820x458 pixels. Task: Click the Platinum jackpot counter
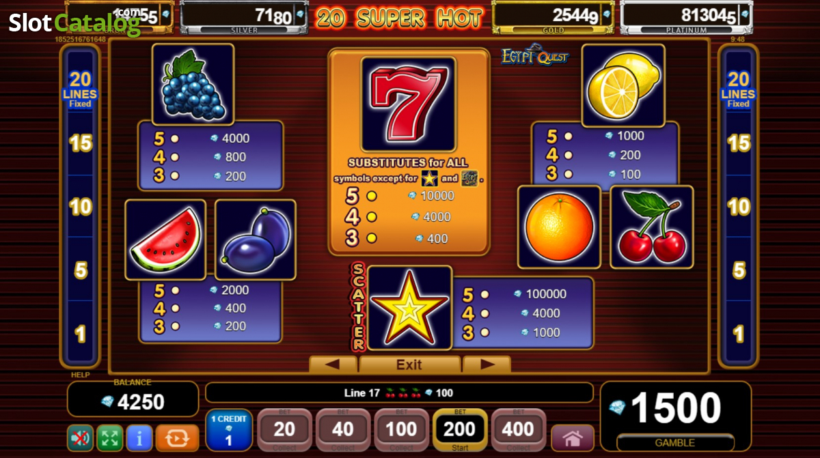(x=686, y=17)
